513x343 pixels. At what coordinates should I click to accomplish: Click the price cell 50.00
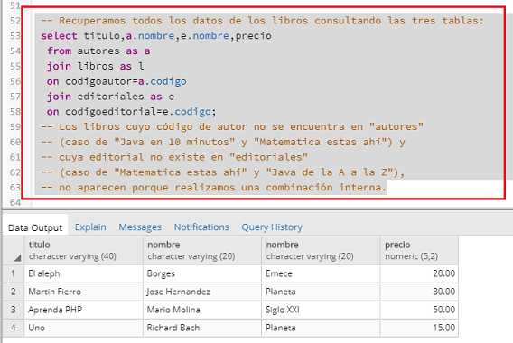click(419, 310)
